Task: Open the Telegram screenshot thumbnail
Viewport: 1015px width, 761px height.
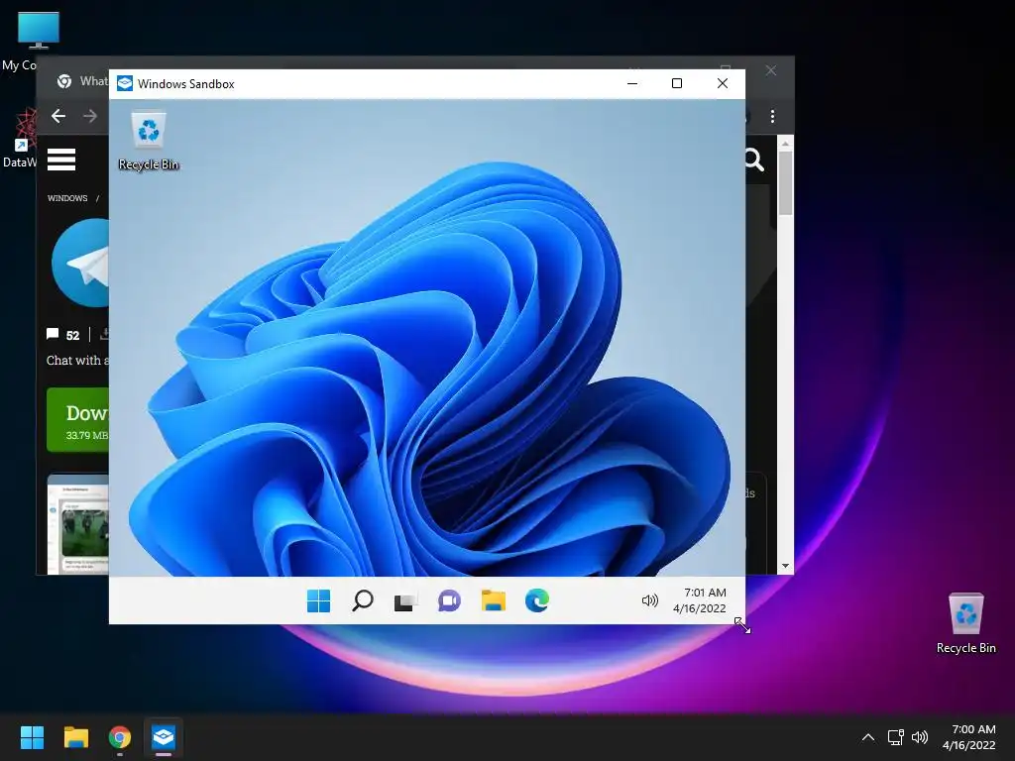Action: pos(77,524)
